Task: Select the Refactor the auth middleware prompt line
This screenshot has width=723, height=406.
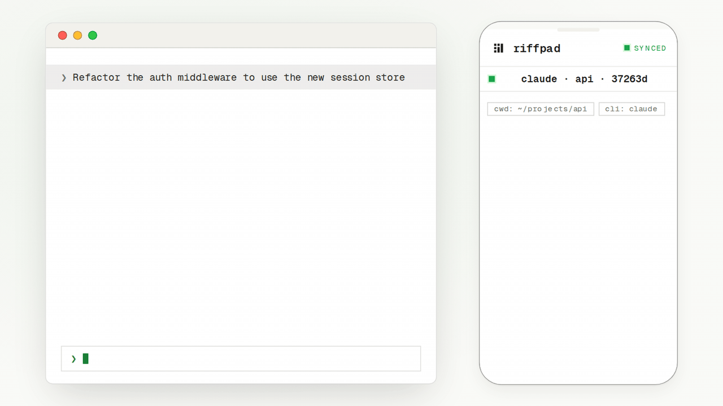Action: [x=241, y=77]
